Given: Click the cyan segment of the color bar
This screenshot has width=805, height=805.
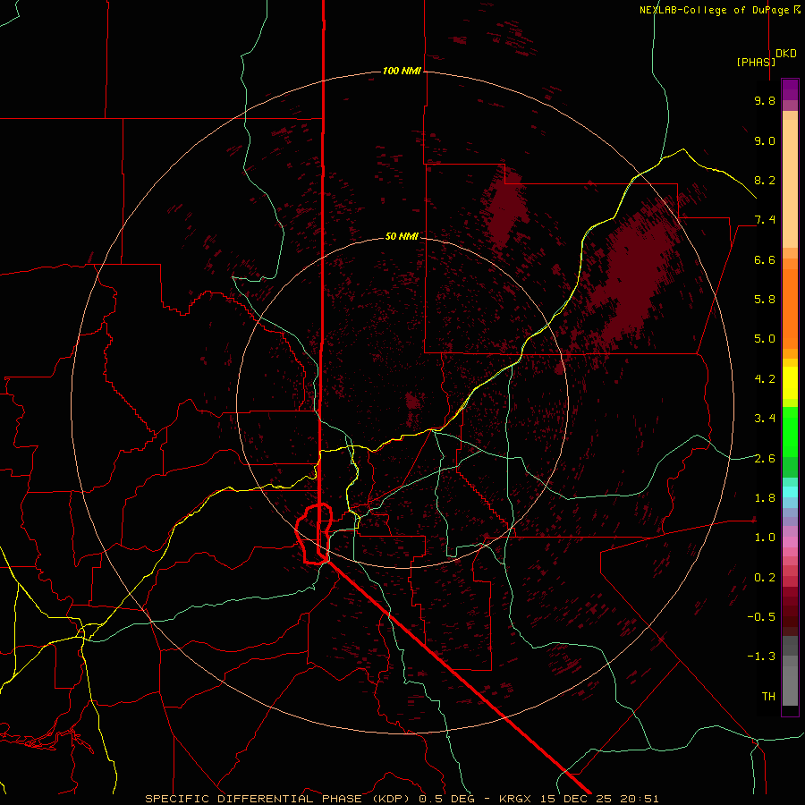Looking at the screenshot, I should tap(790, 492).
